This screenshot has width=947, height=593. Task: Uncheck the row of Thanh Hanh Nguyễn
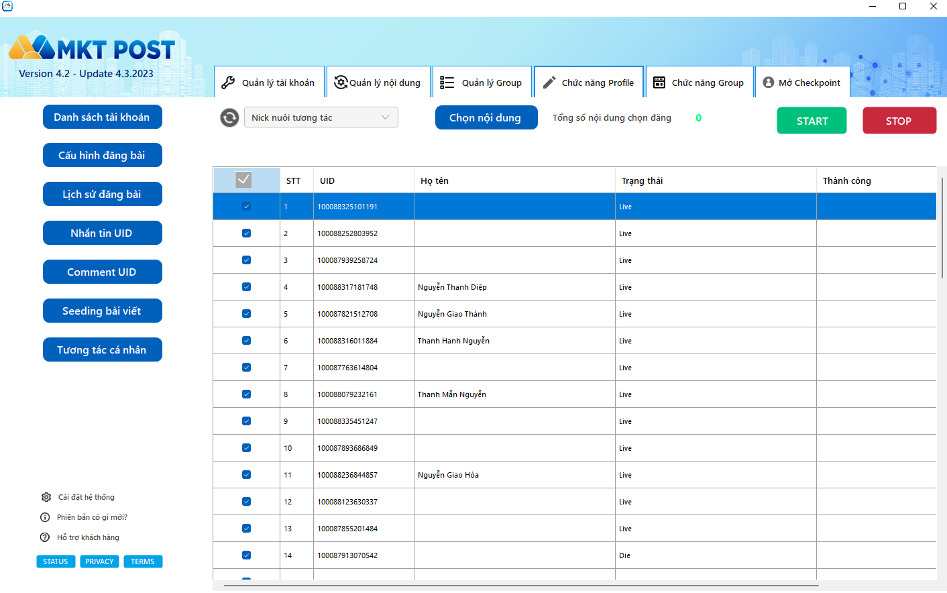pyautogui.click(x=246, y=341)
